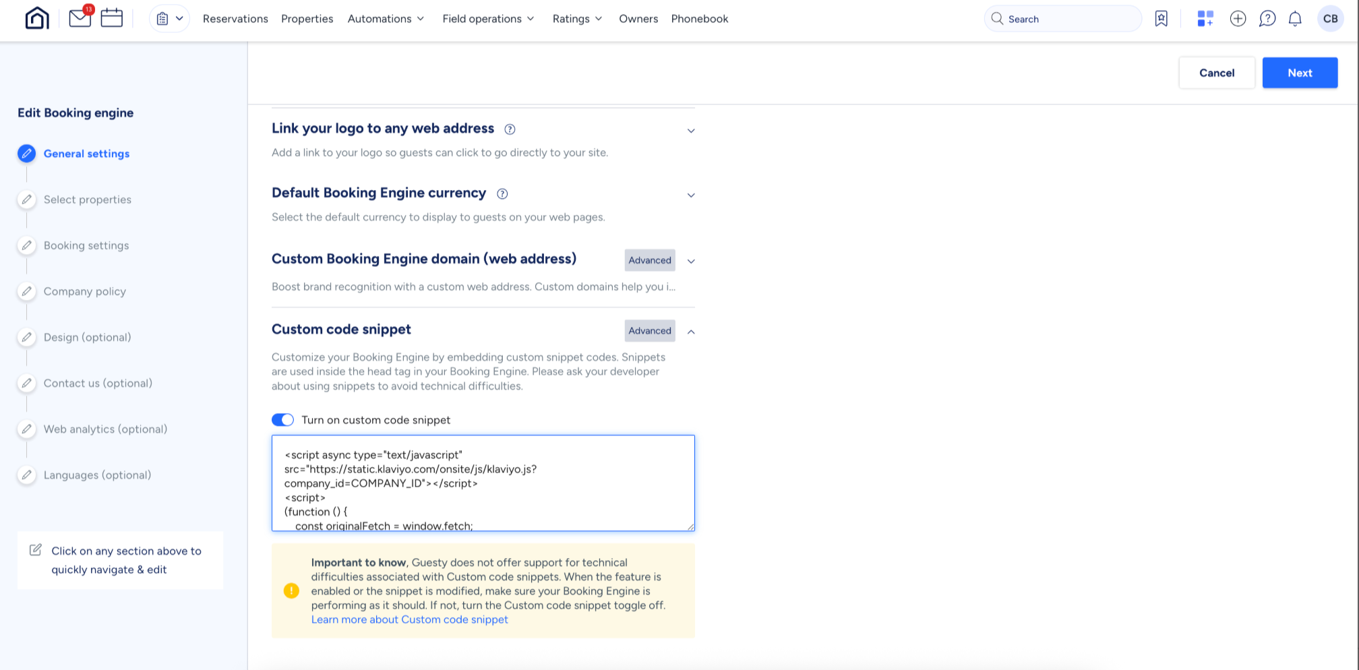Collapse the Custom code snippet section
Screen dimensions: 1359x670
(x=691, y=332)
